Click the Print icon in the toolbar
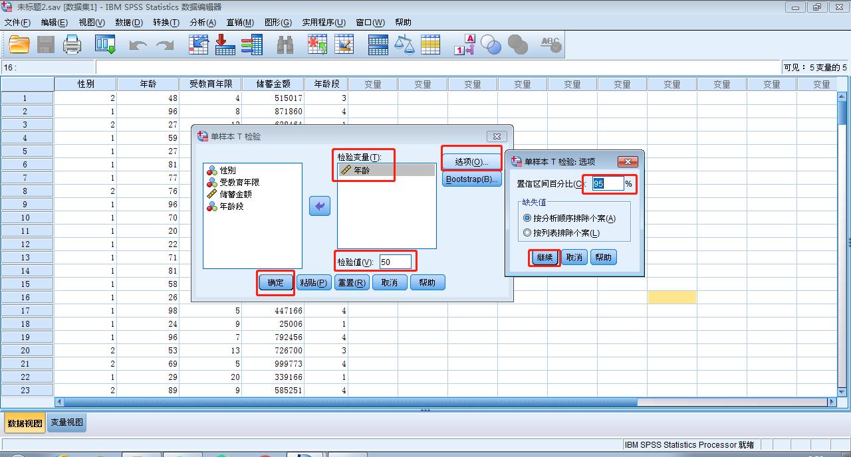 pyautogui.click(x=72, y=44)
